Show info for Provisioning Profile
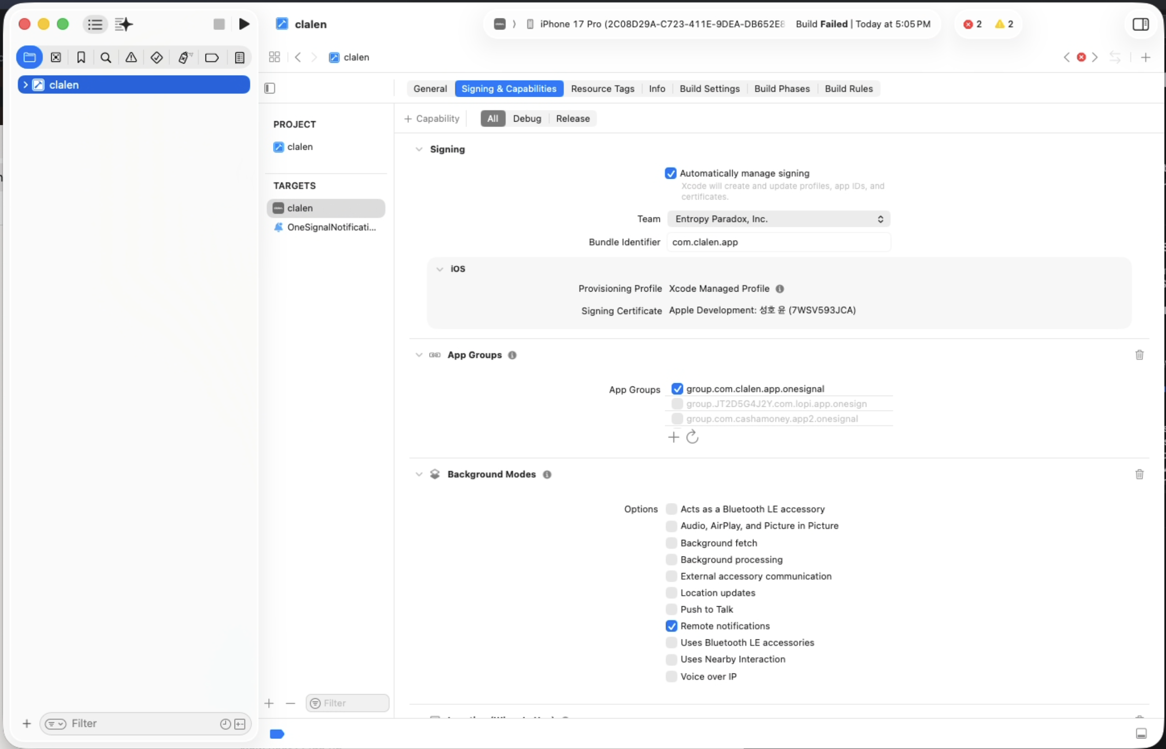The width and height of the screenshot is (1166, 749). [780, 288]
